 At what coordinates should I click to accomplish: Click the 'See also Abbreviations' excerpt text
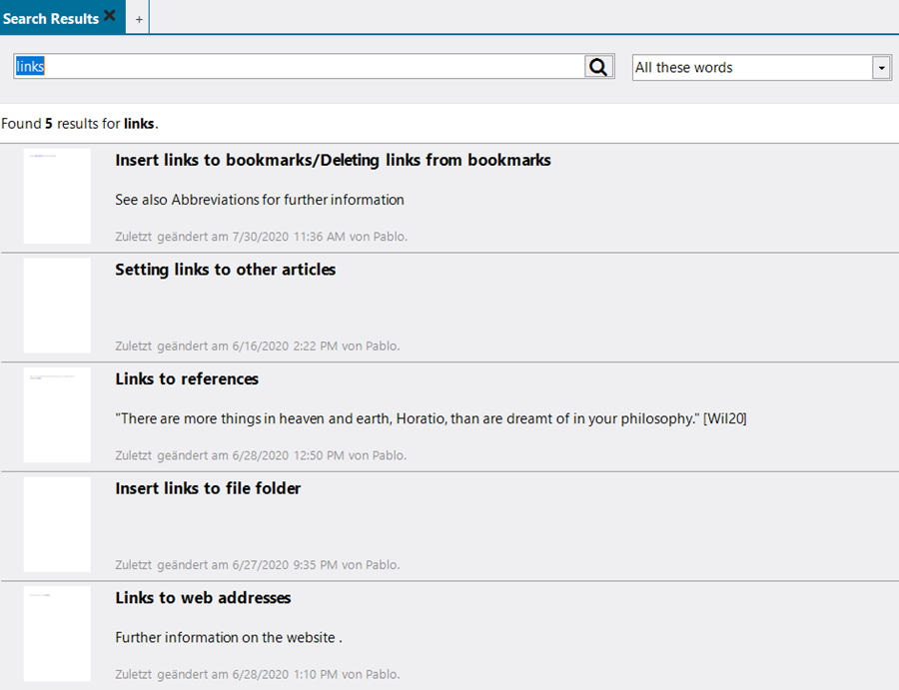260,200
